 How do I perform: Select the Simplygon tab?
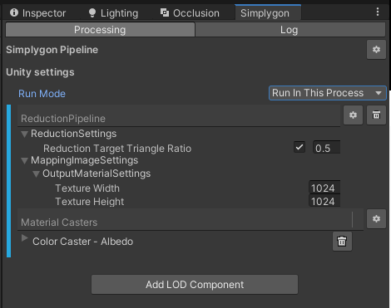point(268,12)
